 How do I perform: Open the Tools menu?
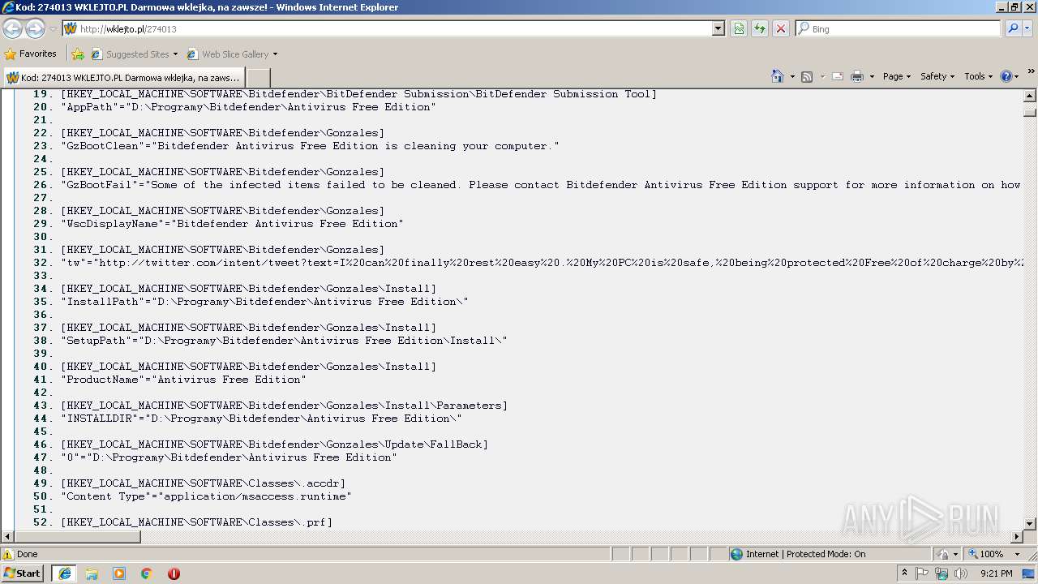pyautogui.click(x=979, y=76)
